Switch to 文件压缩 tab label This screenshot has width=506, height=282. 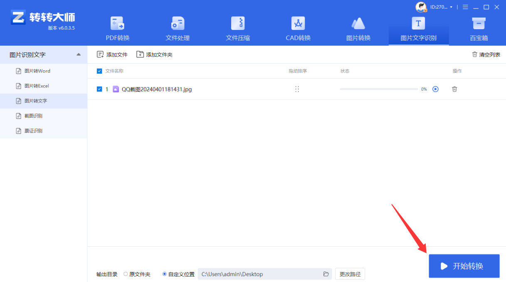(x=238, y=38)
